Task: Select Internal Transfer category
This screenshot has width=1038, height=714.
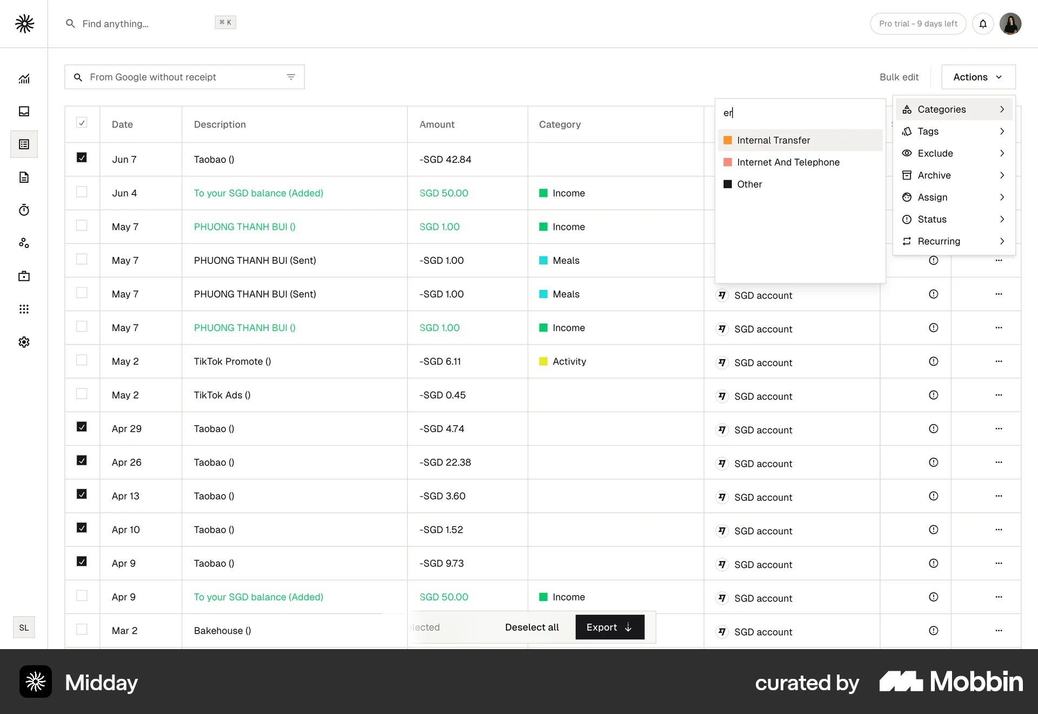Action: (x=773, y=140)
